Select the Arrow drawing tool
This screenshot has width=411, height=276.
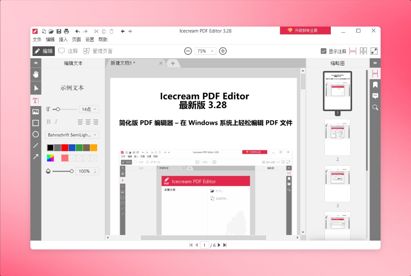[x=36, y=156]
